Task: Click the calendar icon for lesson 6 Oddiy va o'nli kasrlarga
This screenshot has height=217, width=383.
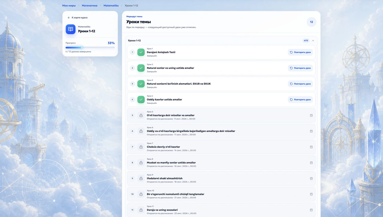Action: 311,131
